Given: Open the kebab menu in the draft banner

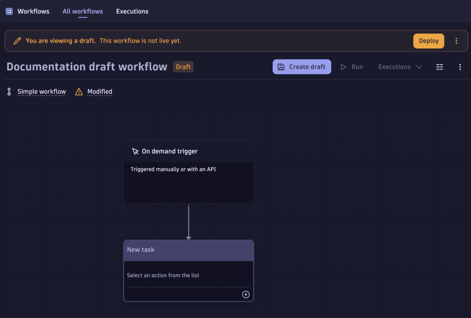Looking at the screenshot, I should [x=456, y=41].
